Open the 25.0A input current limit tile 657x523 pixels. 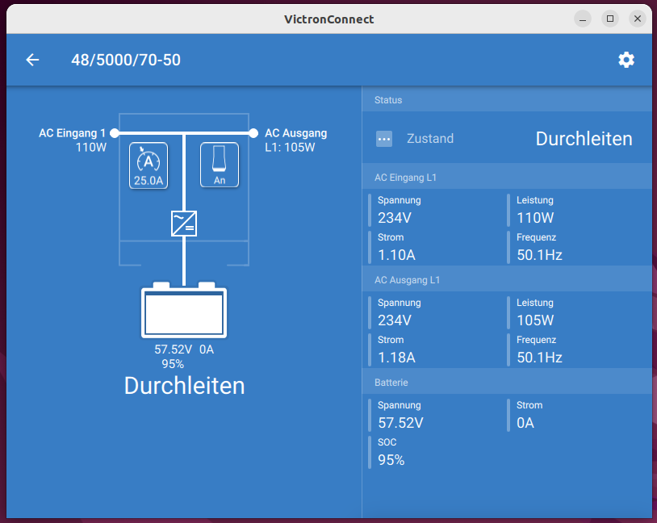(149, 165)
